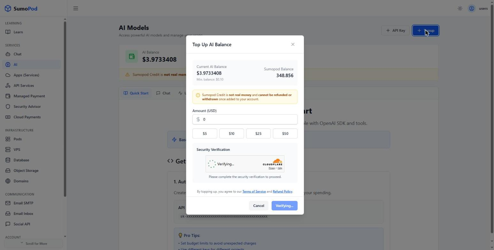Screen dimensions: 494x250
Task: Click the SumoPod cube logo icon
Action: [x=8, y=9]
